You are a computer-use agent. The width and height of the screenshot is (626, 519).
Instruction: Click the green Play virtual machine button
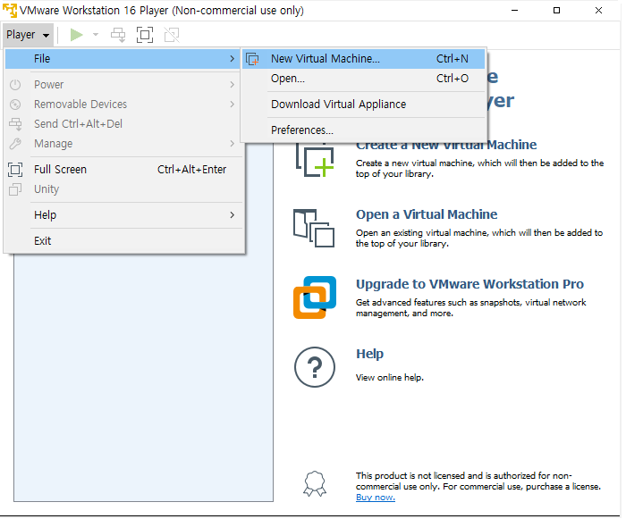76,35
